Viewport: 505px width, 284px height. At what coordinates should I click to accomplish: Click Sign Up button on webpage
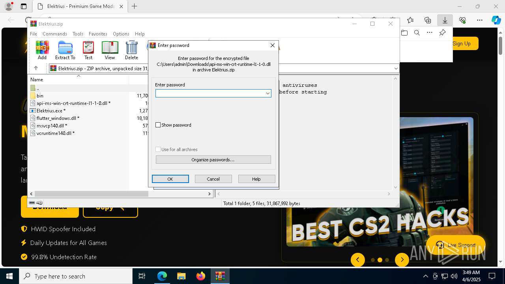coord(462,43)
